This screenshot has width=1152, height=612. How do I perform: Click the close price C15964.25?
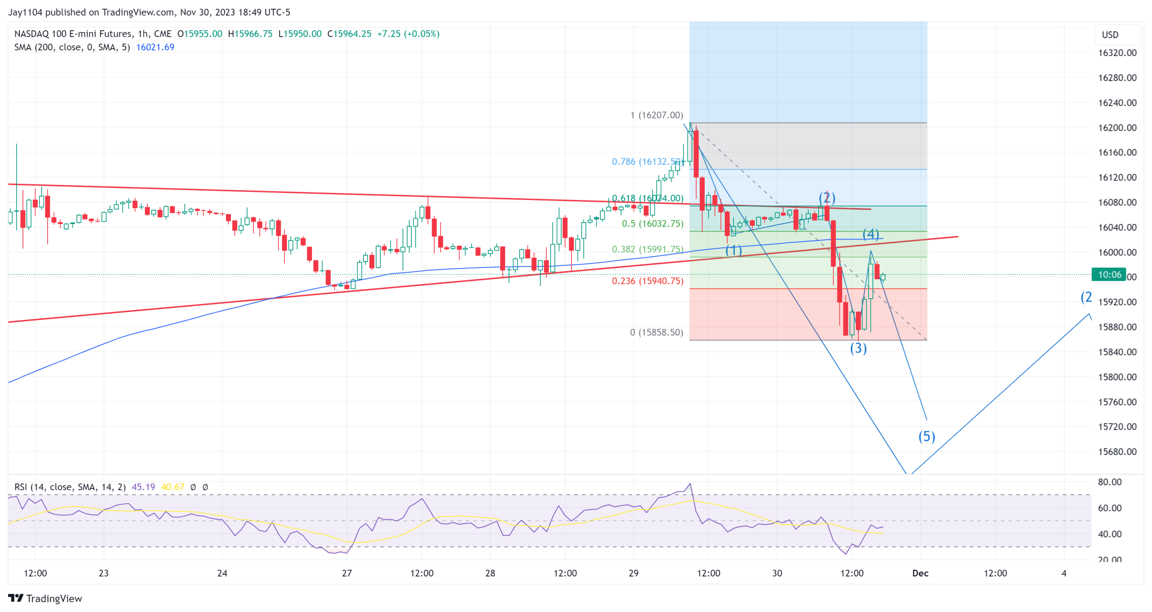(349, 34)
